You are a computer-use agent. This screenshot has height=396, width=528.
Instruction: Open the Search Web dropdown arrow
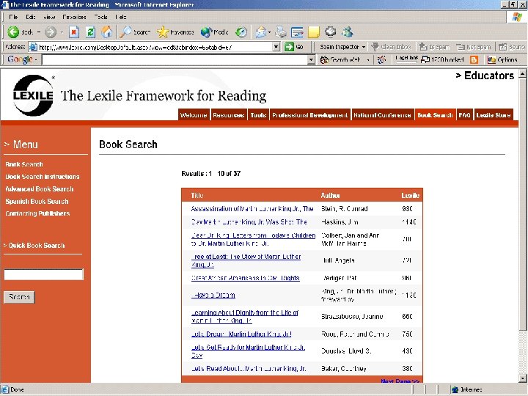pos(368,60)
